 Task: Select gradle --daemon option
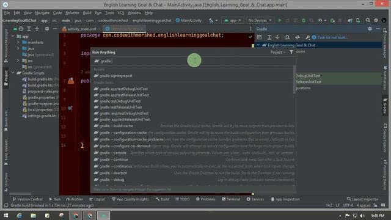(x=193, y=173)
